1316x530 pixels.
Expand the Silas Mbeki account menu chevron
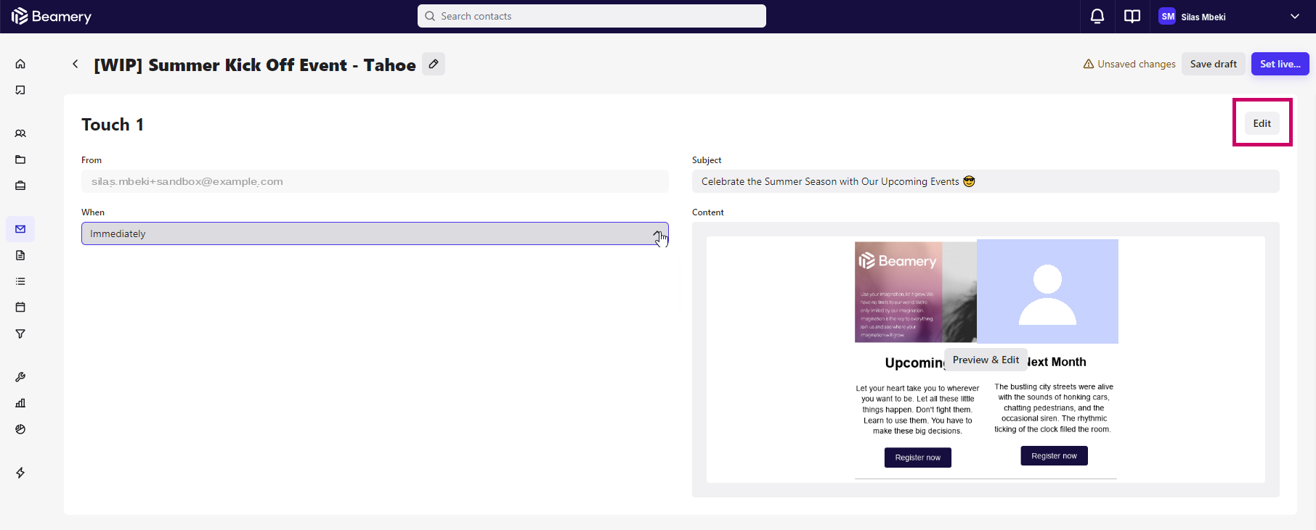pyautogui.click(x=1295, y=16)
